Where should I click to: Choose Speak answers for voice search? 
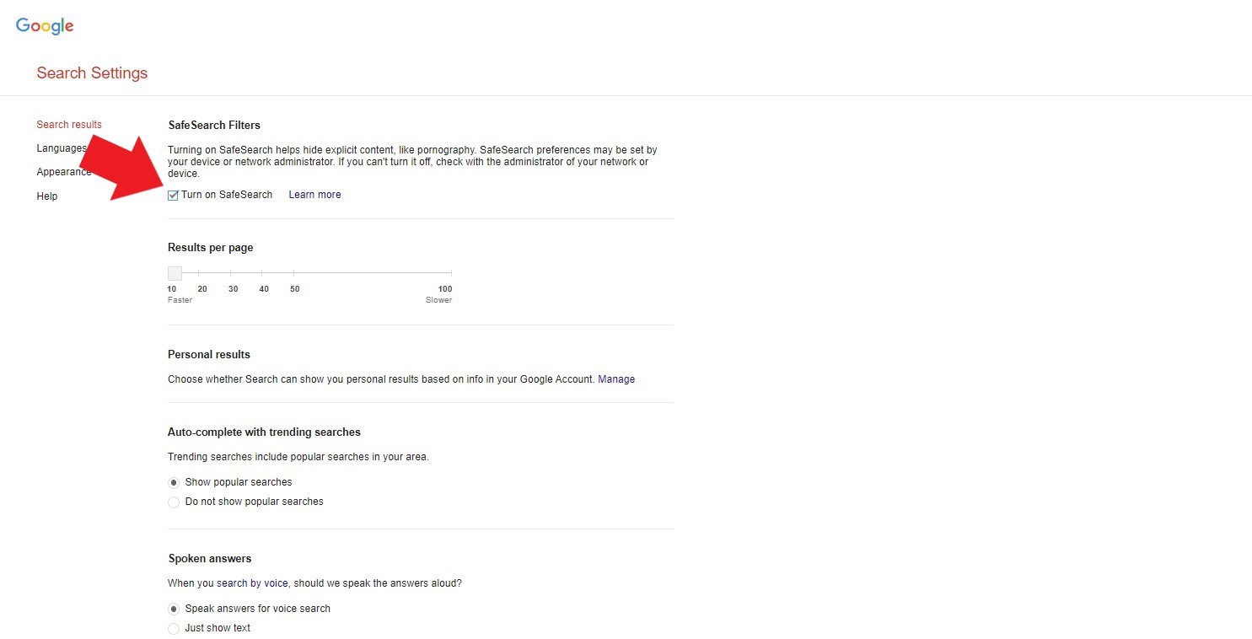coord(174,609)
